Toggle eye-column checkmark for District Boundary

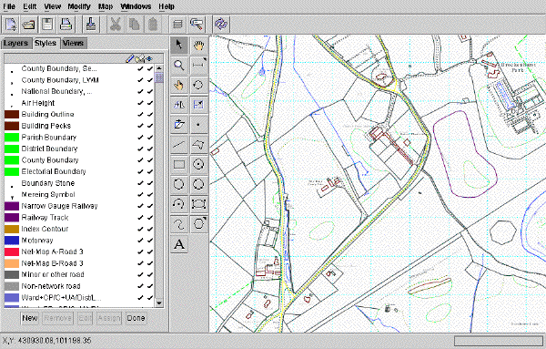point(150,149)
